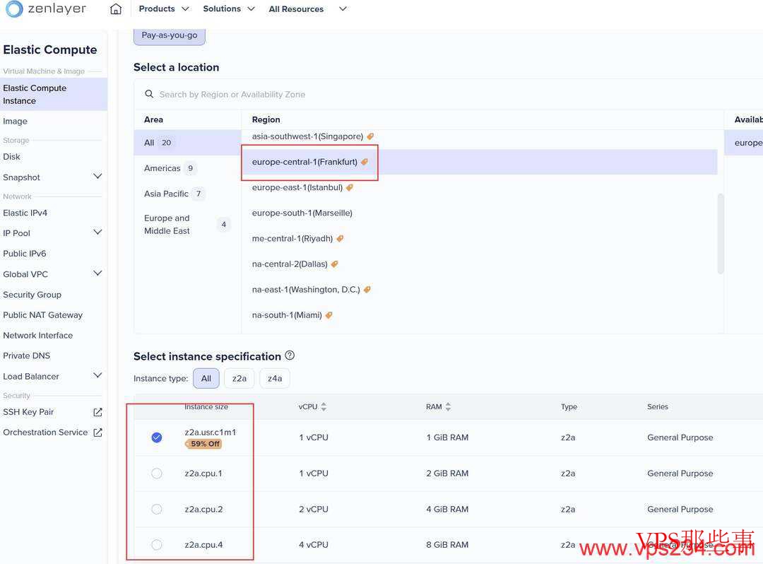Image resolution: width=763 pixels, height=564 pixels.
Task: Open Orchestration Service external link icon
Action: pos(97,433)
